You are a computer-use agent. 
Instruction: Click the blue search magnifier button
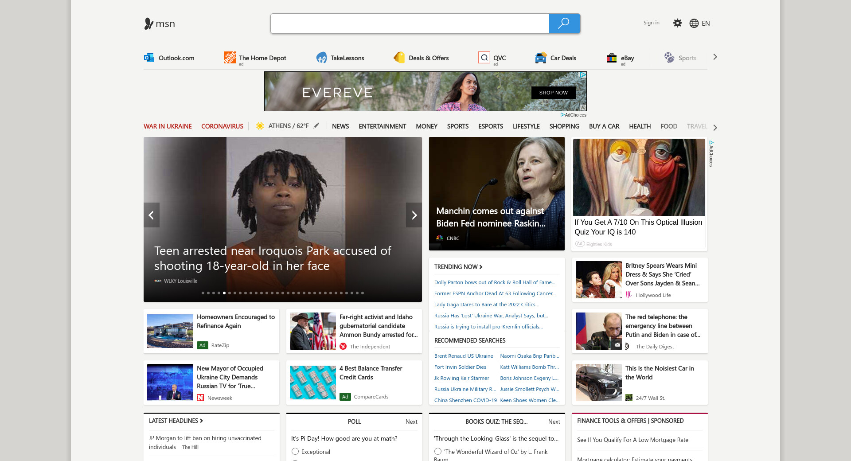coord(564,23)
